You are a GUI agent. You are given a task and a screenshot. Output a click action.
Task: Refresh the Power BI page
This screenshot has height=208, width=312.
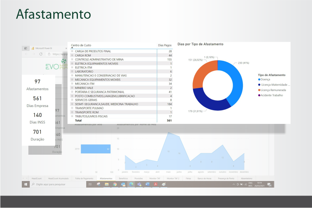pyautogui.click(x=41, y=54)
